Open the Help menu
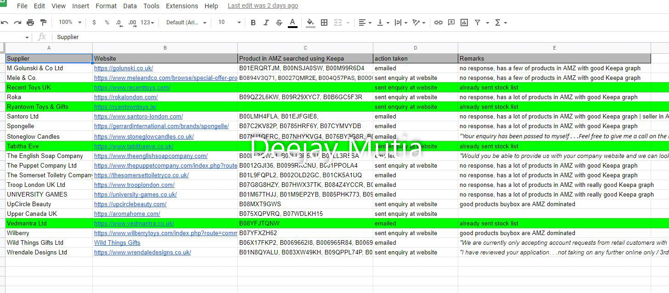 click(211, 6)
